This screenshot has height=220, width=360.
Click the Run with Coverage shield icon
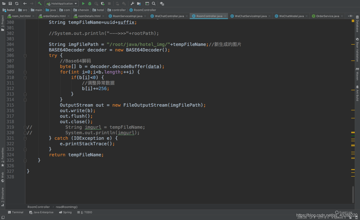(103, 4)
